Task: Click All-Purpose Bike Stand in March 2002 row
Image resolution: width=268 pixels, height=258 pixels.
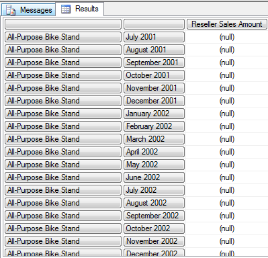Action: pyautogui.click(x=63, y=139)
